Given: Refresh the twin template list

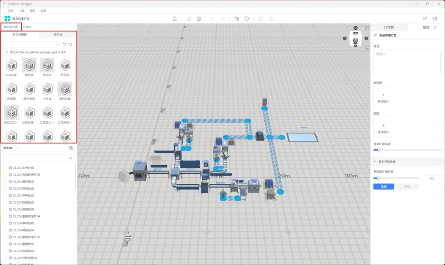Looking at the screenshot, I should (x=70, y=44).
